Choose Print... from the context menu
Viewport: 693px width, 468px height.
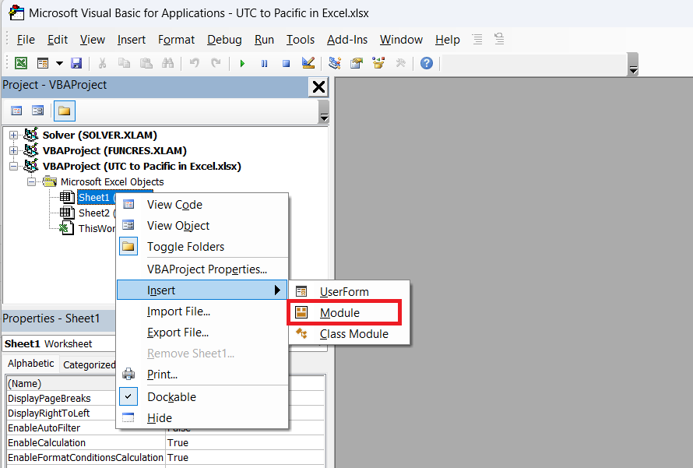pos(202,375)
